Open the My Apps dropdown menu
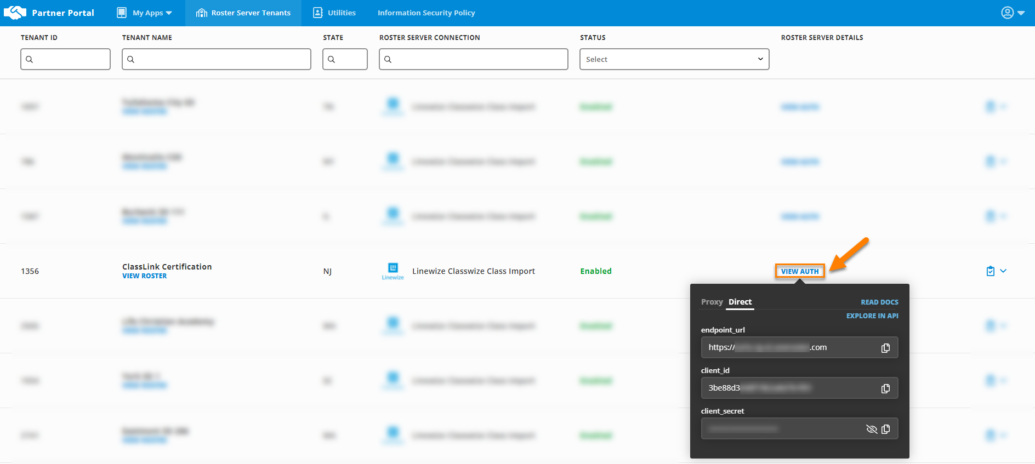Image resolution: width=1035 pixels, height=464 pixels. 145,13
